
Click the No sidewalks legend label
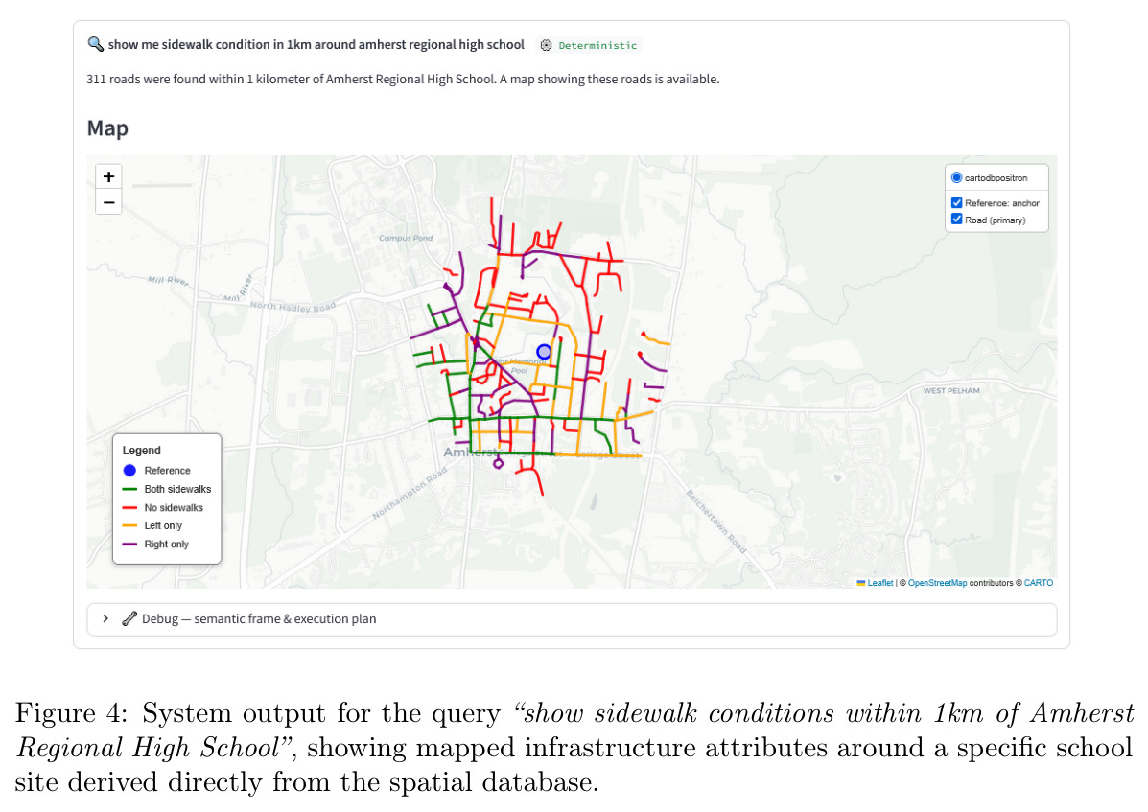pyautogui.click(x=174, y=508)
